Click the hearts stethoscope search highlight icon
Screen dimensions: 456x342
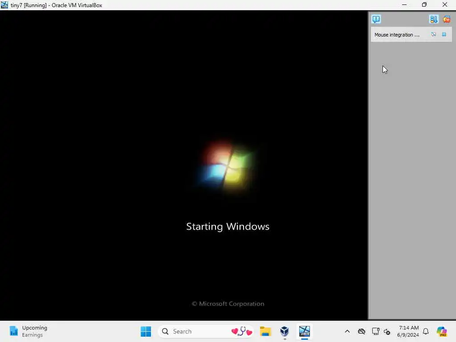[x=242, y=331]
